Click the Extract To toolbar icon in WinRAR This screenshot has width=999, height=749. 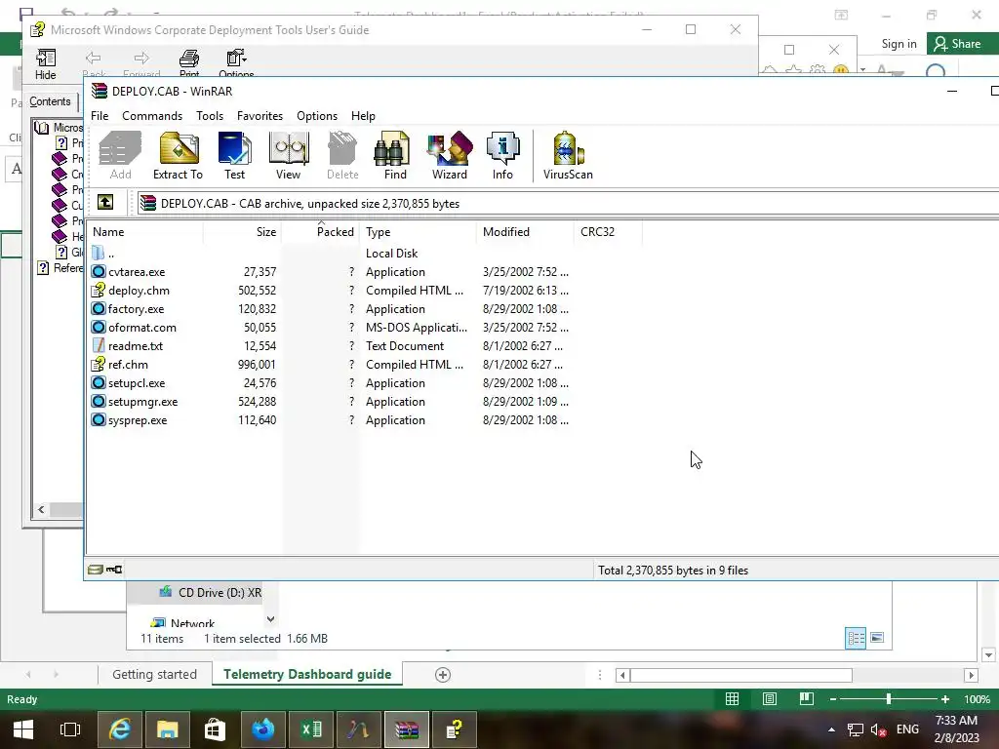point(178,156)
